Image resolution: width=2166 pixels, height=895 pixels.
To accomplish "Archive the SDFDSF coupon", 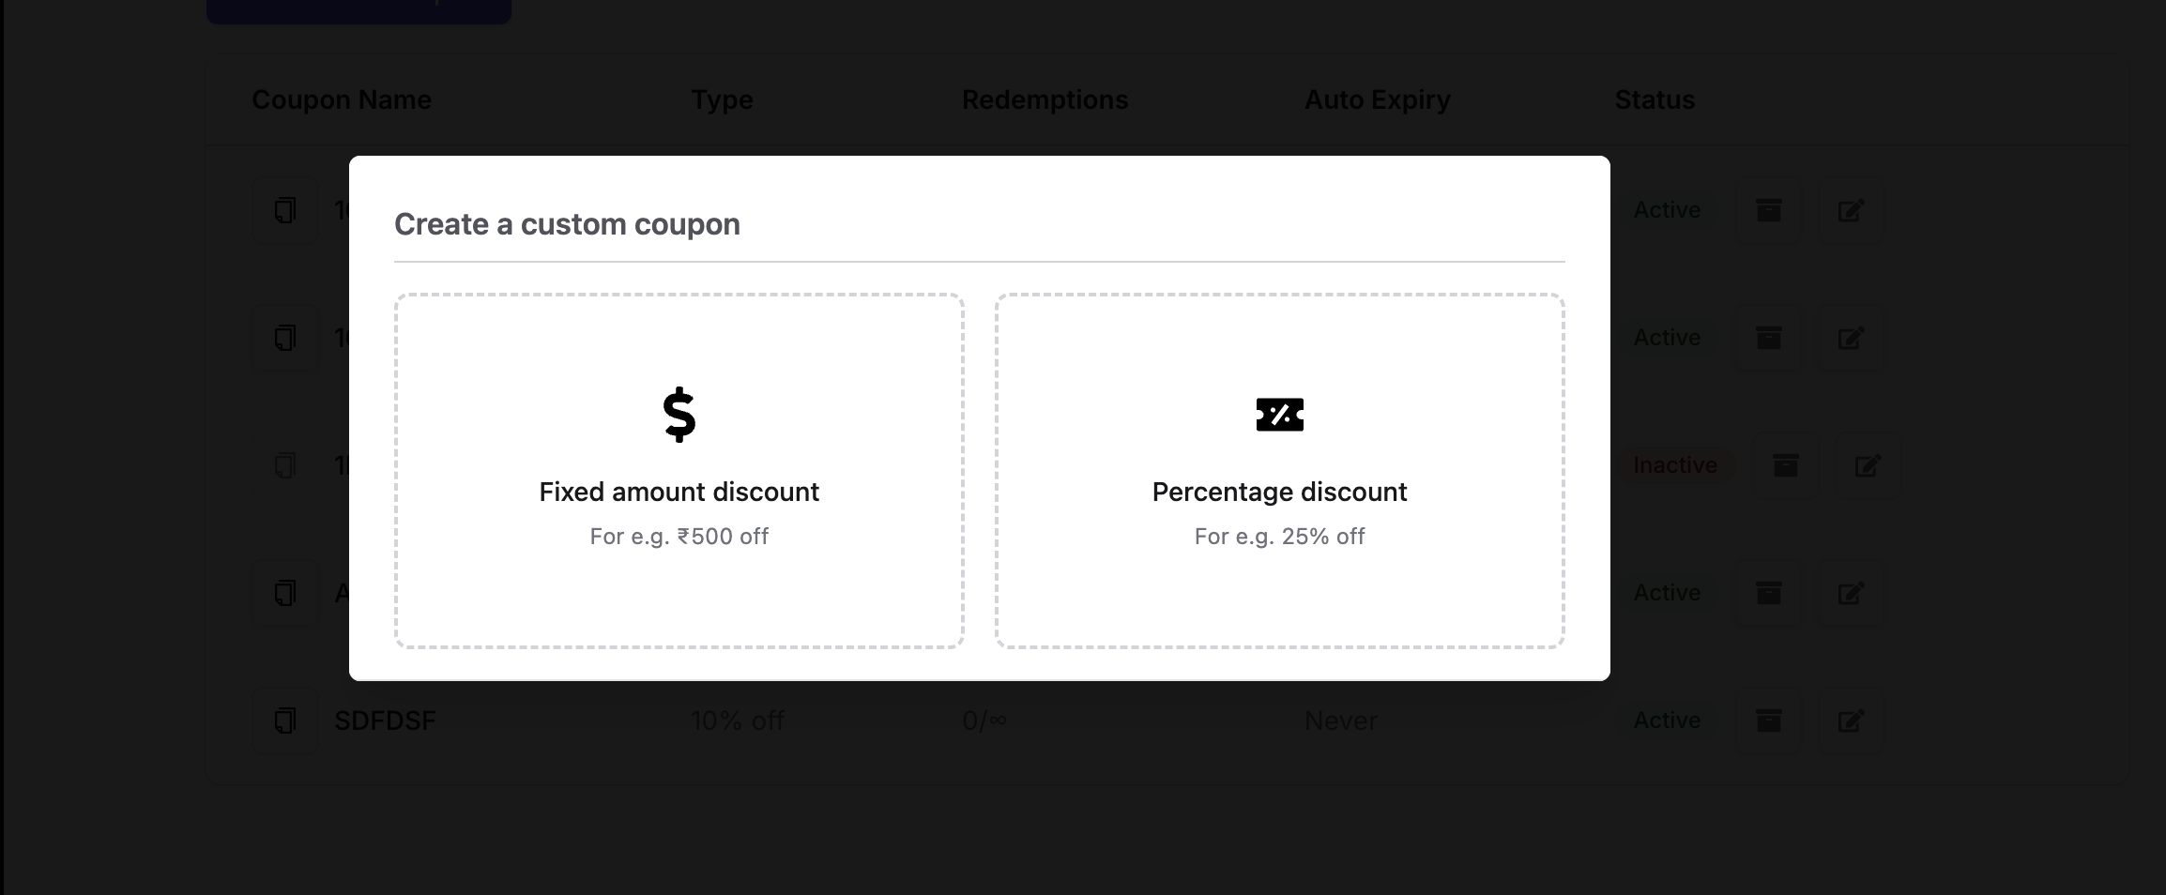I will 1770,721.
